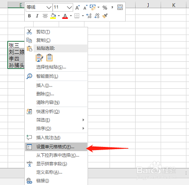
Task: Apply comma style format
Action: coord(112,7)
